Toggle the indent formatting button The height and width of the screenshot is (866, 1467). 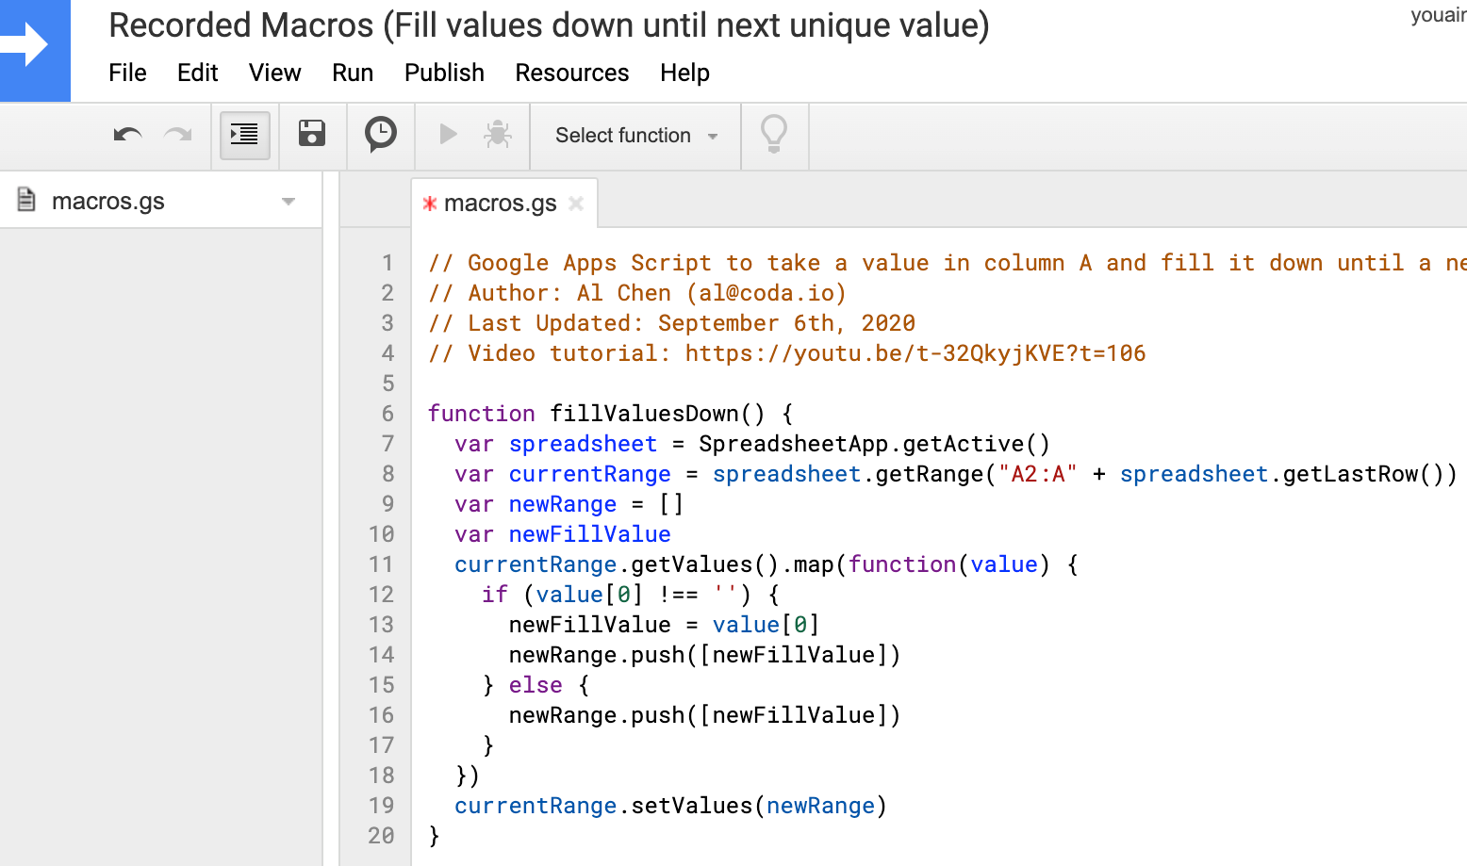coord(244,136)
